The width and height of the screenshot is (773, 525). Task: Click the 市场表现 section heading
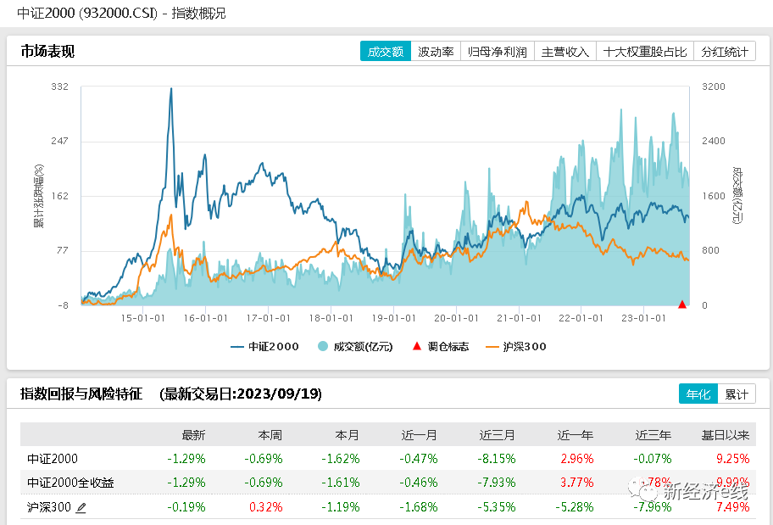47,52
